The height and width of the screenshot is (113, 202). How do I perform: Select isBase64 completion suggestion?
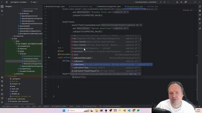106,61
